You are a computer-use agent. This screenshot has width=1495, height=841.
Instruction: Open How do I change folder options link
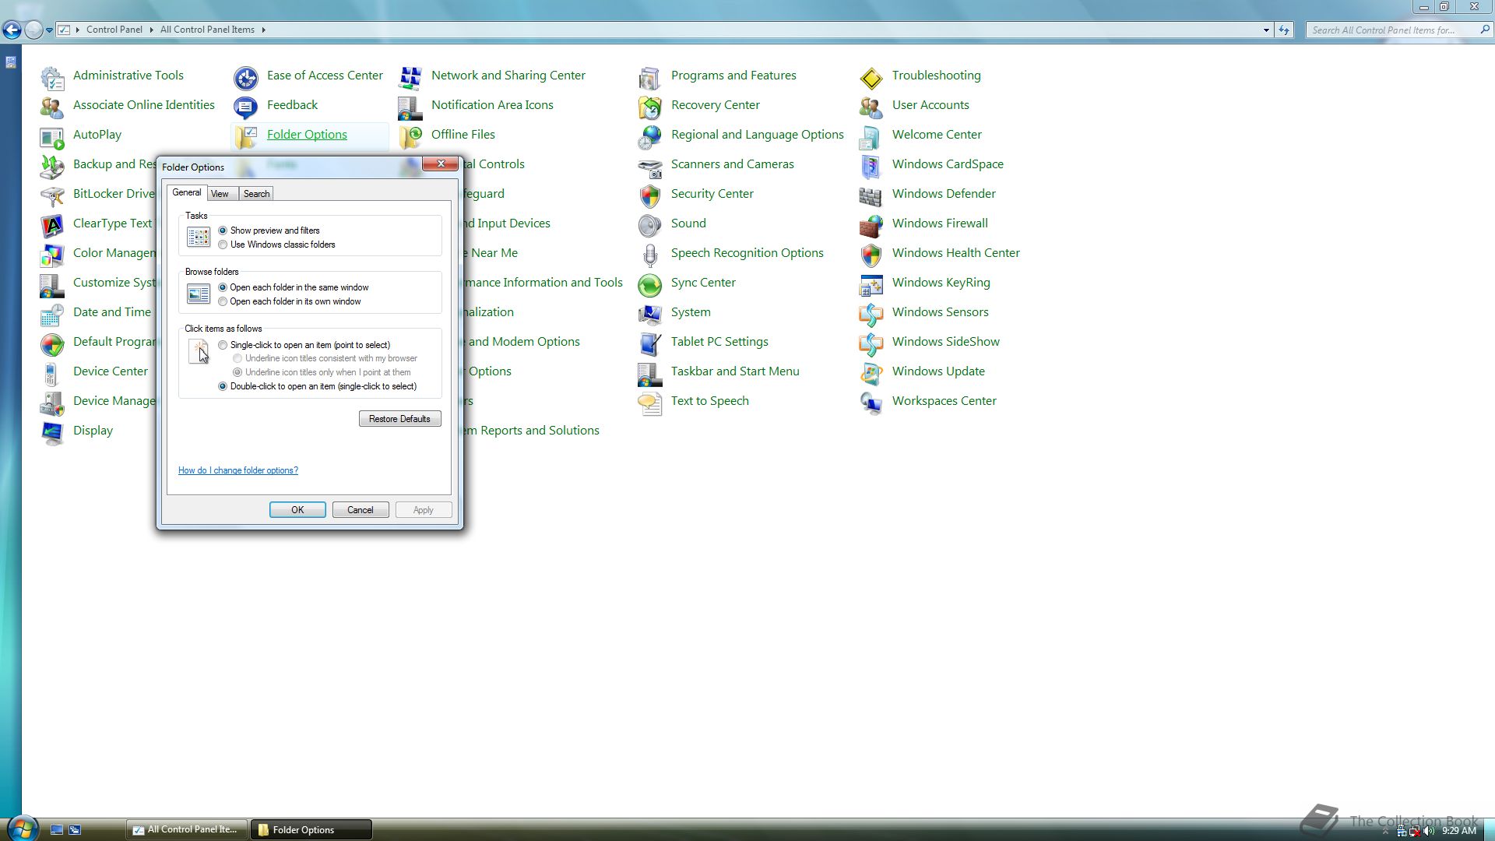coord(238,470)
